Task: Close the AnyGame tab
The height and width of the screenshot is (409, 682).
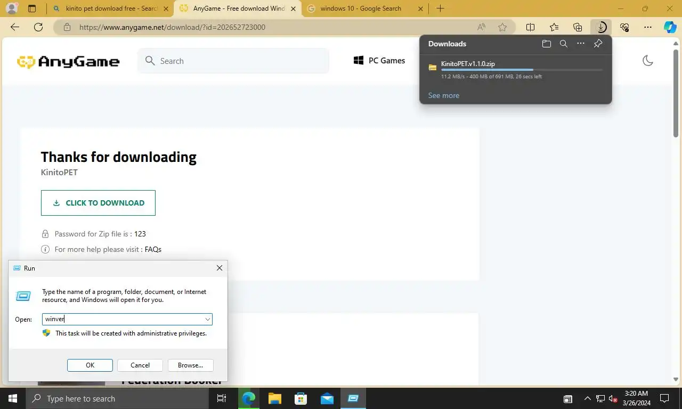Action: click(293, 9)
